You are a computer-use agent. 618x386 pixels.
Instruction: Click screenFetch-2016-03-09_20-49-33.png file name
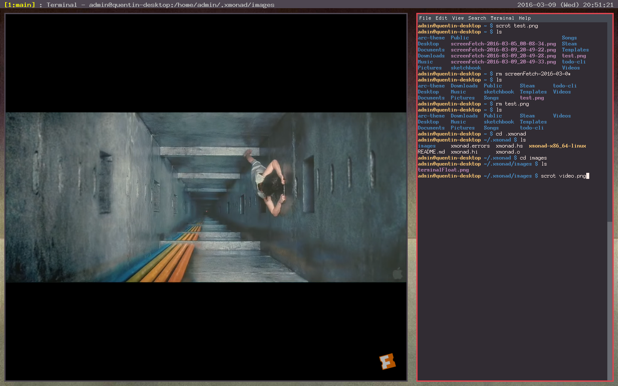503,62
